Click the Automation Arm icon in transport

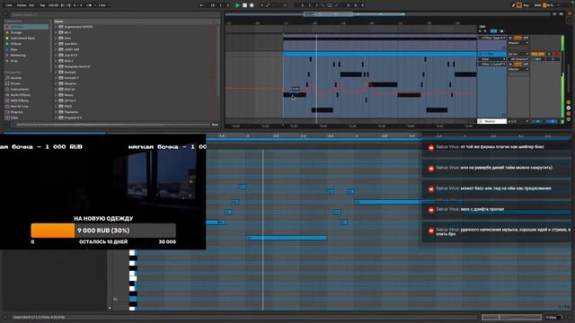point(268,5)
